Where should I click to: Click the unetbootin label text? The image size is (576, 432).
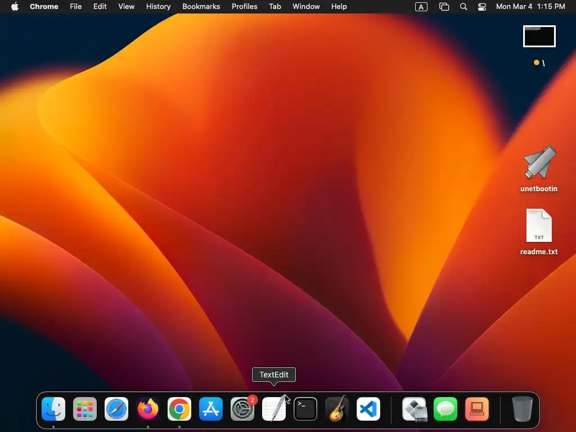539,189
